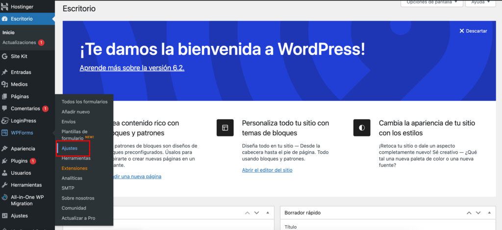
Task: Move Borrador rápido widget up
Action: point(469,213)
